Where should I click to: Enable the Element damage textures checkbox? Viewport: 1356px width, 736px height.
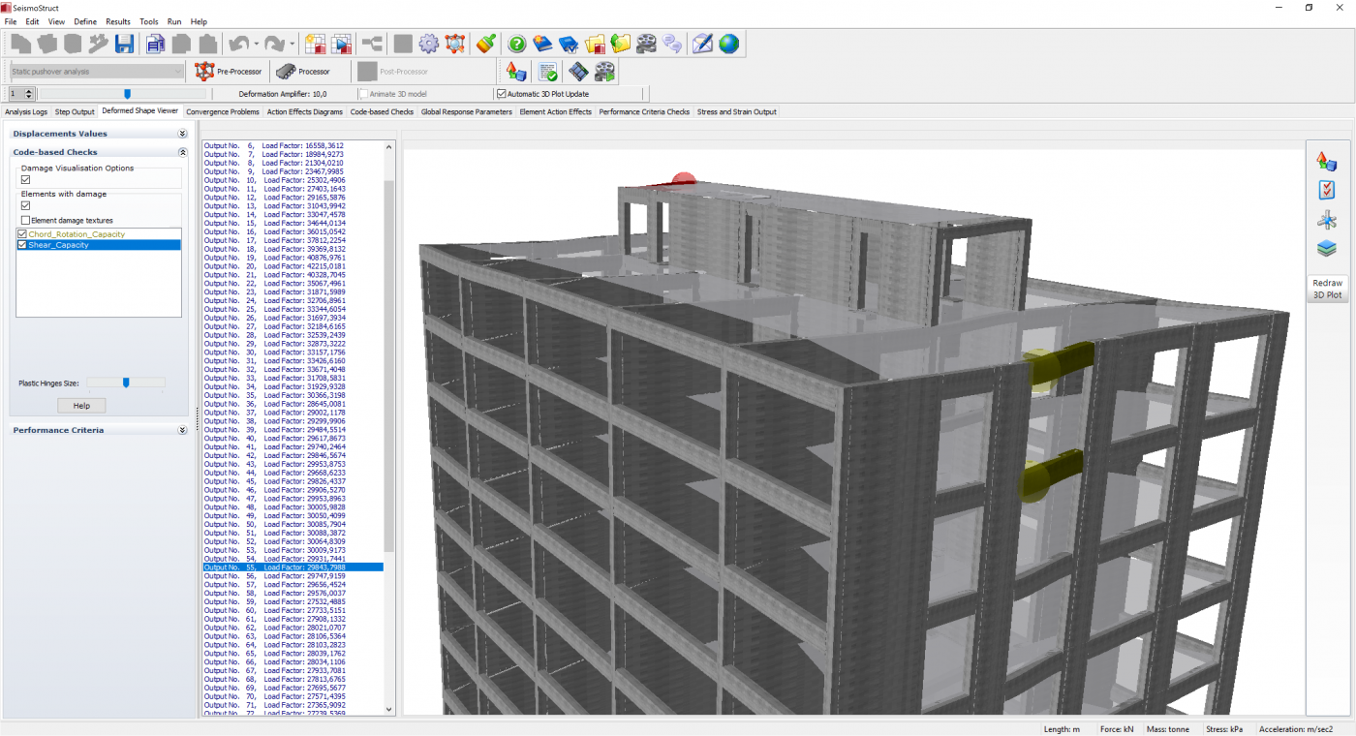click(x=26, y=221)
